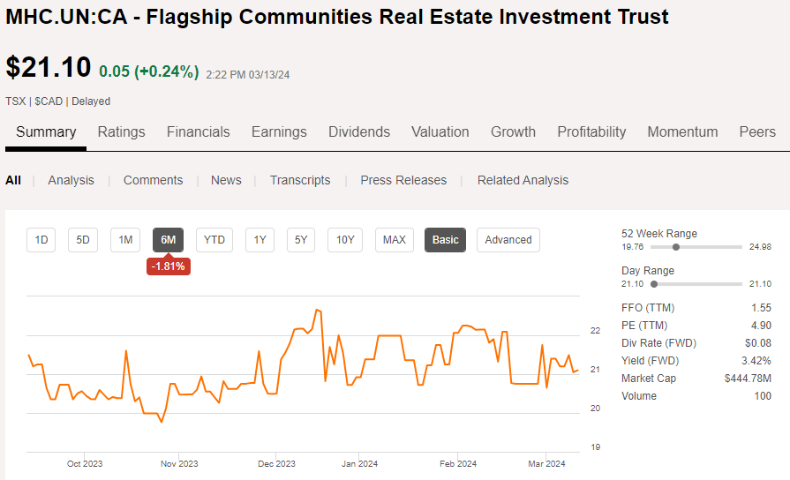
Task: Set chart range to 5D
Action: pos(83,240)
